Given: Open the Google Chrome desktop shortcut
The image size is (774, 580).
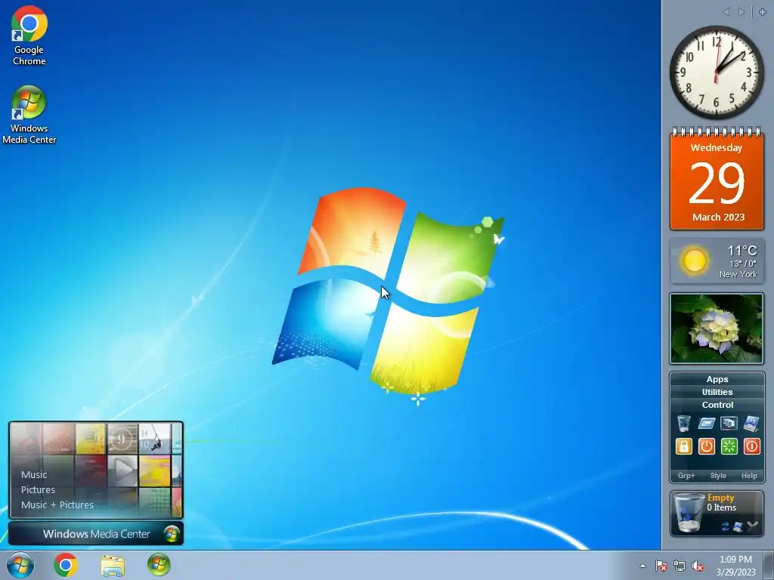Looking at the screenshot, I should [29, 35].
